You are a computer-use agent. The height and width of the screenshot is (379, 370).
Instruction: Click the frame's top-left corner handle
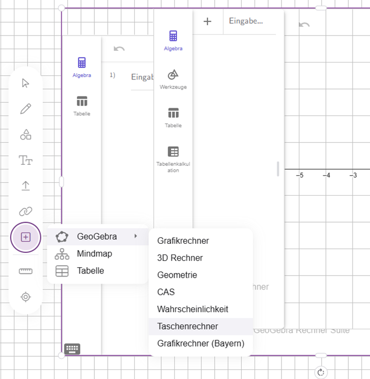point(61,8)
